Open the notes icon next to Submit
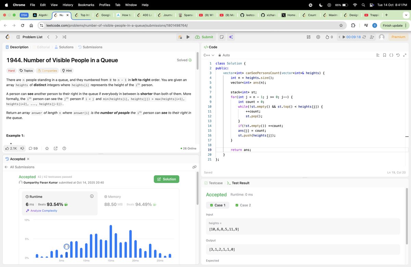411x267 pixels. [222, 37]
